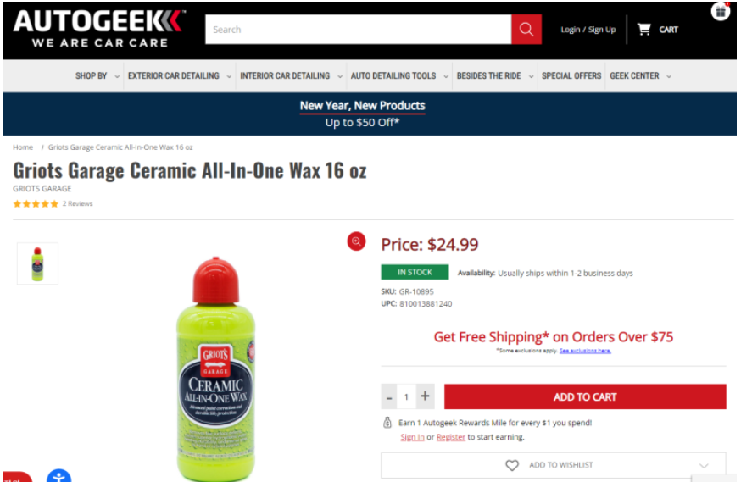741x482 pixels.
Task: Expand the Shop By dropdown
Action: (x=97, y=76)
